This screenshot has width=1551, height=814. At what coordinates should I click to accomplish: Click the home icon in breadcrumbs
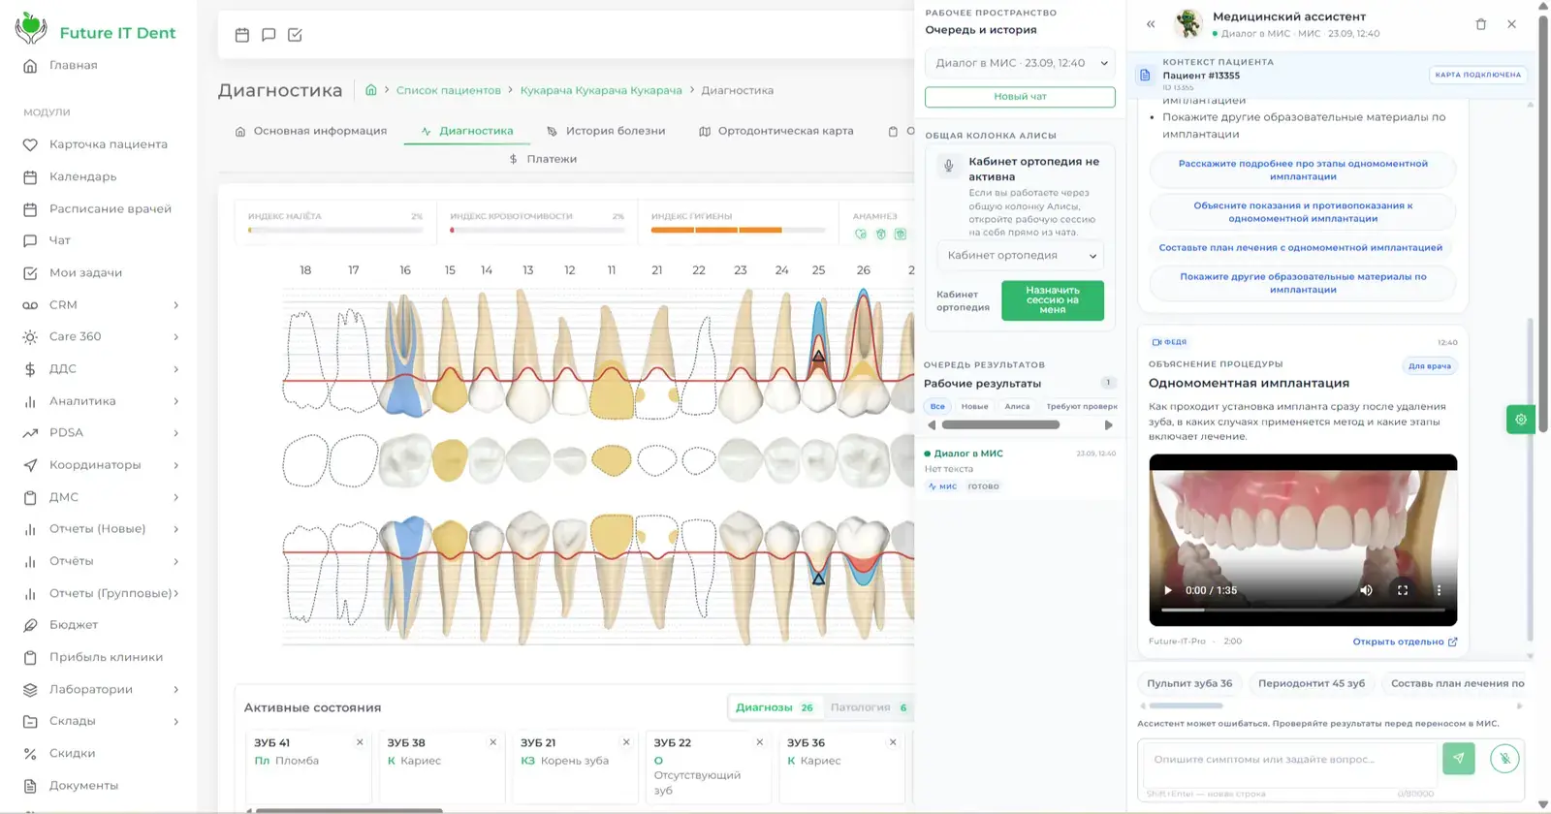pyautogui.click(x=370, y=90)
